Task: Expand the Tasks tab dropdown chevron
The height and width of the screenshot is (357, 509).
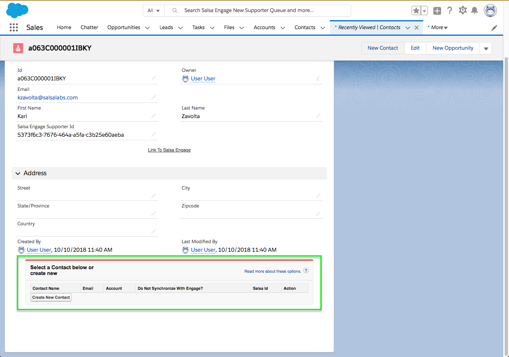Action: coord(212,28)
